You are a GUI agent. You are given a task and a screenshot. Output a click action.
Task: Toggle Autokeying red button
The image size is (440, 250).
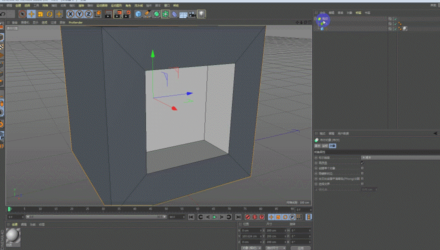[254, 217]
